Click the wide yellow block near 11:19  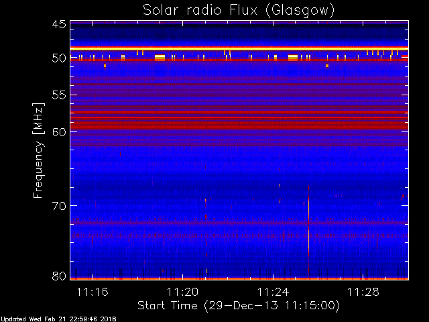tap(160, 57)
